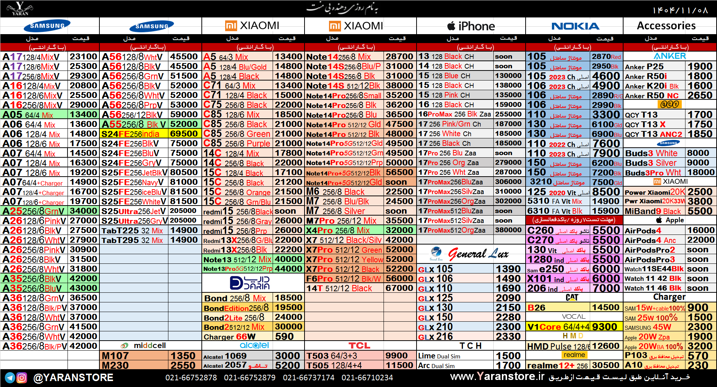Click the Telegram icon in the footer
Image resolution: width=717 pixels, height=387 pixels.
tap(10, 378)
